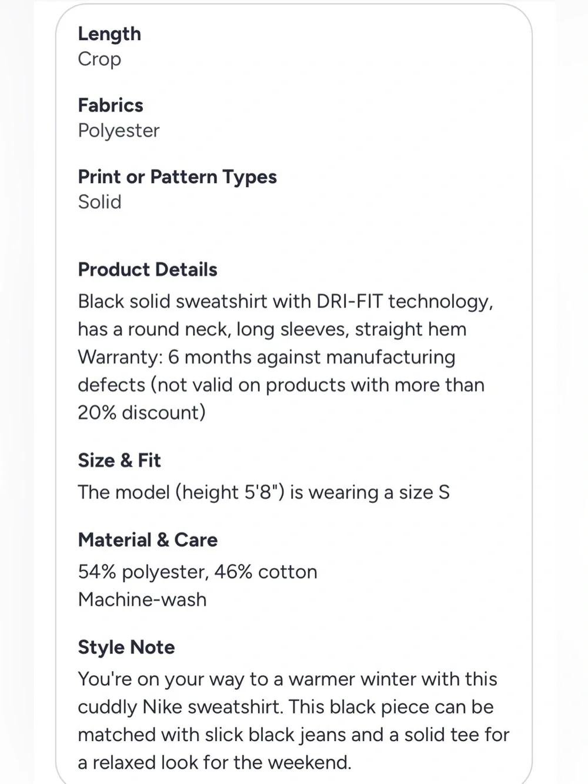The height and width of the screenshot is (784, 588).
Task: Click the relaxed look for the weekend line
Action: (215, 762)
